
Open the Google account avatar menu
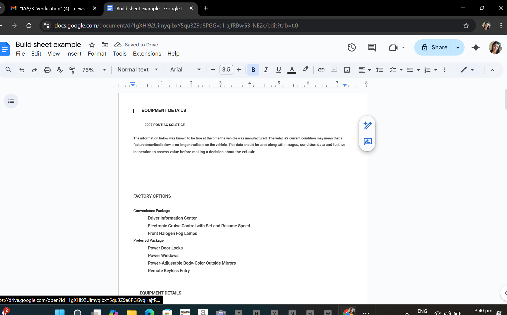tap(495, 47)
